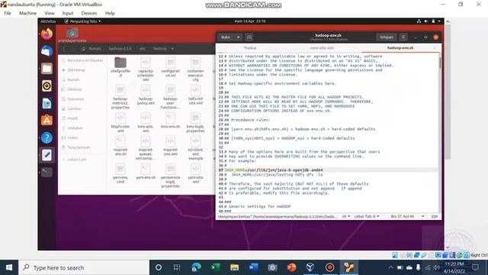Open the VirtualBox Input menu
488x275 pixels.
point(68,13)
